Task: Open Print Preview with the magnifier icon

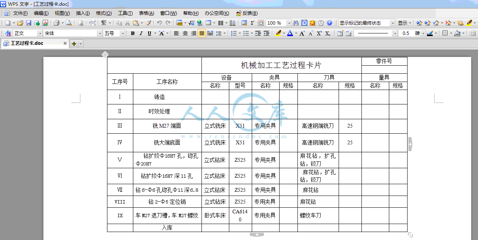Action: 69,23
